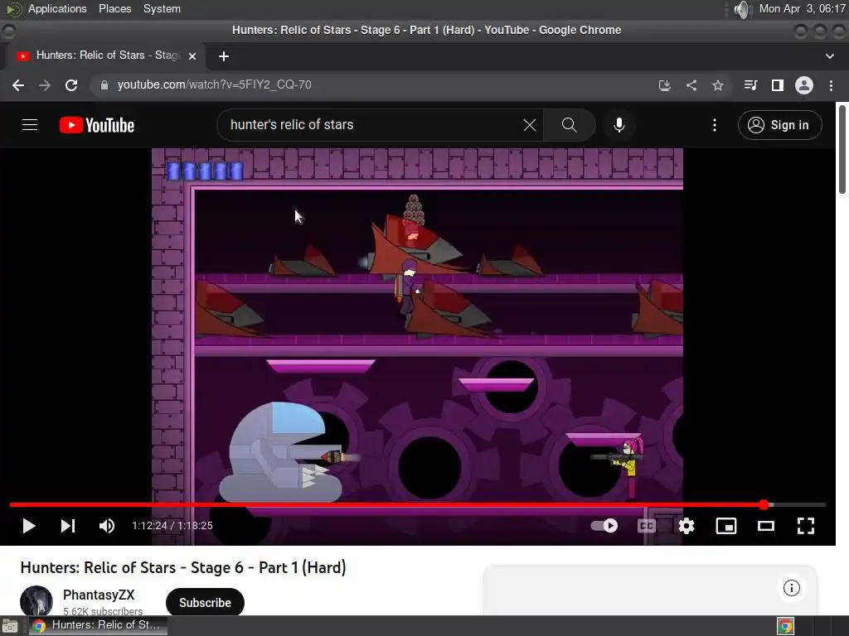The height and width of the screenshot is (636, 849).
Task: Subscribe to the PhantasyZX channel
Action: [x=205, y=603]
